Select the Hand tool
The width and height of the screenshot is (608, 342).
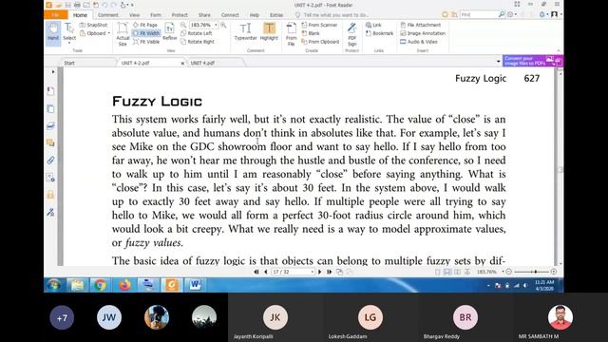coord(53,32)
